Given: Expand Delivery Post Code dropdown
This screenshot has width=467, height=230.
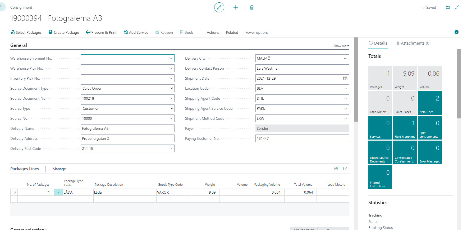Looking at the screenshot, I should (x=171, y=148).
